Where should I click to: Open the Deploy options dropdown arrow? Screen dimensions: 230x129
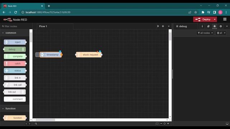[215, 19]
